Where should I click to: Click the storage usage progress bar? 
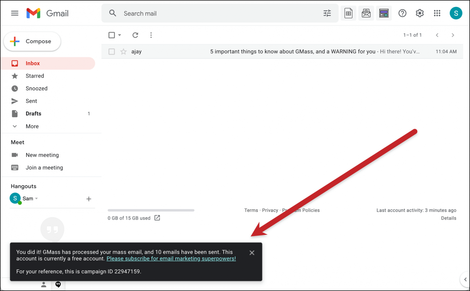pos(151,210)
